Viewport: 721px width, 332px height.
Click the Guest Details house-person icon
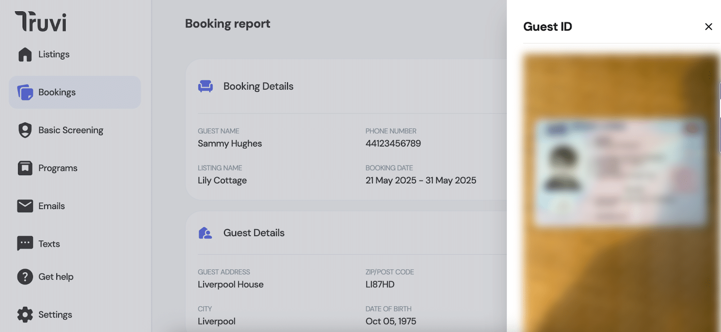[205, 233]
